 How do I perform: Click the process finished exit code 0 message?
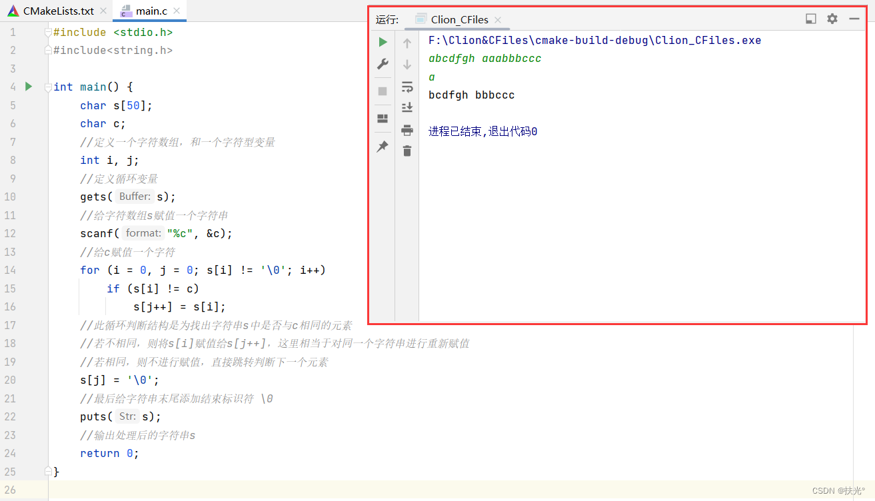point(482,132)
